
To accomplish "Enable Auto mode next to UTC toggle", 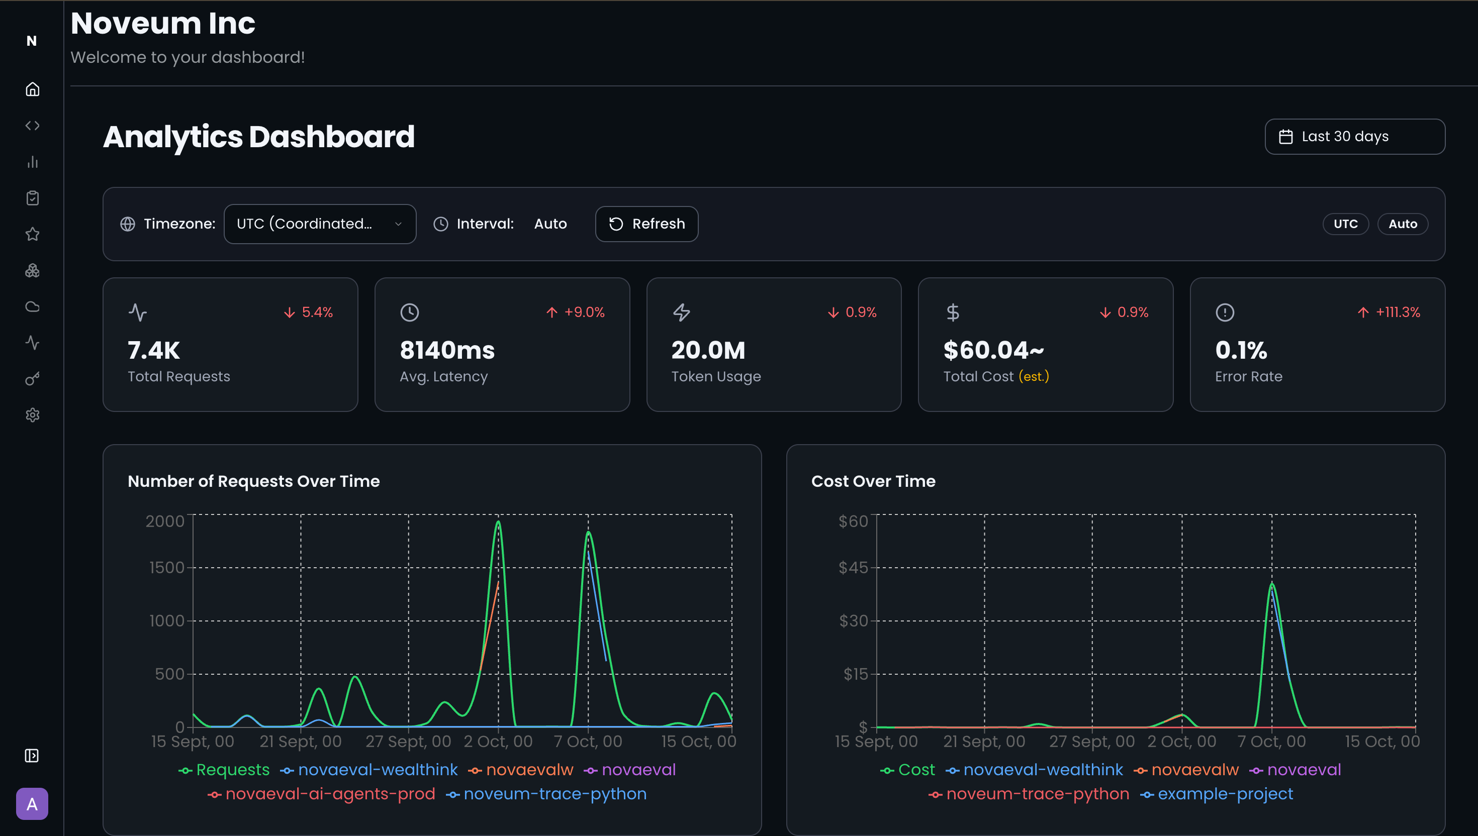I will coord(1402,224).
